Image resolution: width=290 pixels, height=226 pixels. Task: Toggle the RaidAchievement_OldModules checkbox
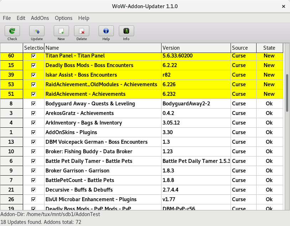pos(33,84)
